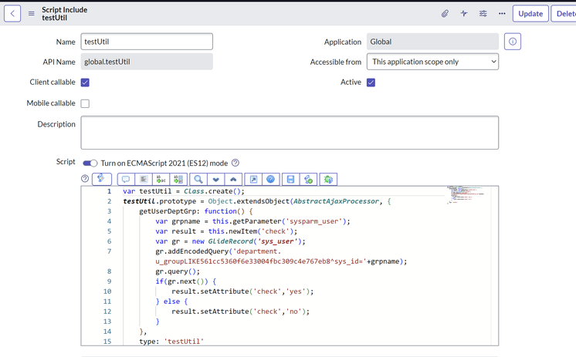Image resolution: width=576 pixels, height=357 pixels.
Task: Show Application info icon next to Global
Action: (x=513, y=42)
